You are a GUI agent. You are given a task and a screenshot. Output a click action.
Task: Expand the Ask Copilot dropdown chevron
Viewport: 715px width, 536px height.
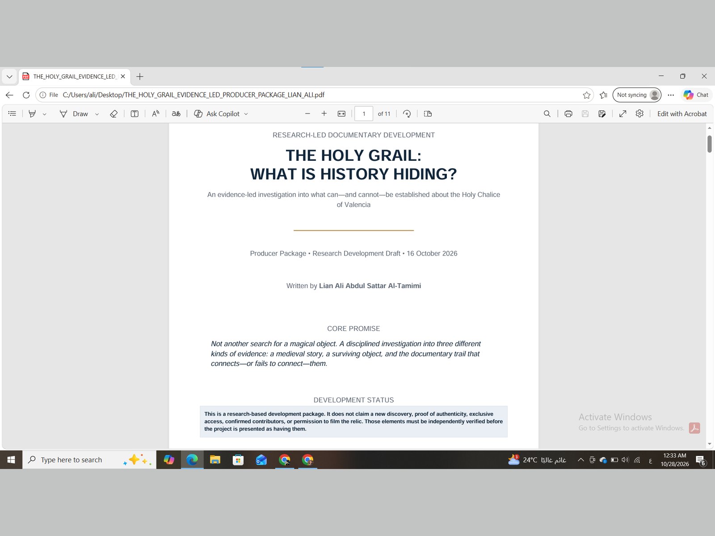click(246, 114)
